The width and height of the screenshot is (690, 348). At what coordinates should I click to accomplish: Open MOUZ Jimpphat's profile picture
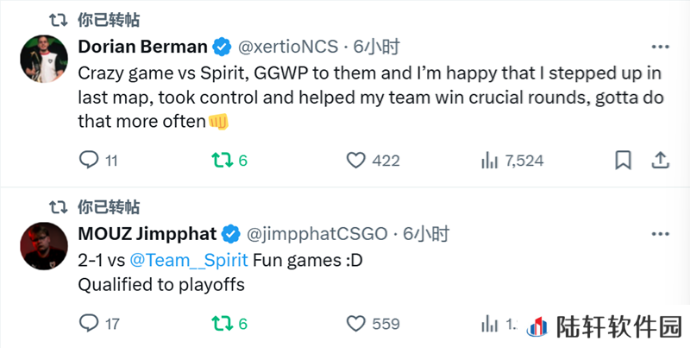(x=39, y=244)
